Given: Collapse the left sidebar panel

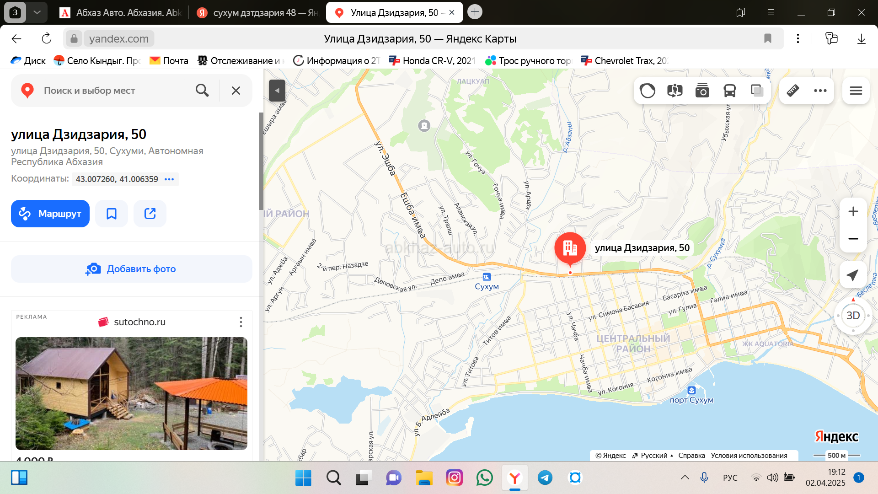Looking at the screenshot, I should [x=277, y=91].
